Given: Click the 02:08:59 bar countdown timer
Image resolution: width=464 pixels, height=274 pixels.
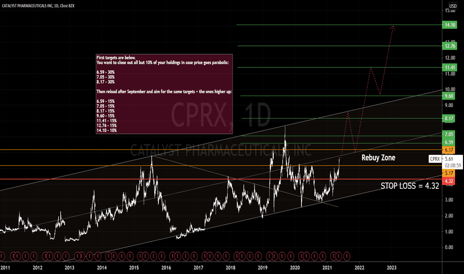Looking at the screenshot, I should point(453,165).
